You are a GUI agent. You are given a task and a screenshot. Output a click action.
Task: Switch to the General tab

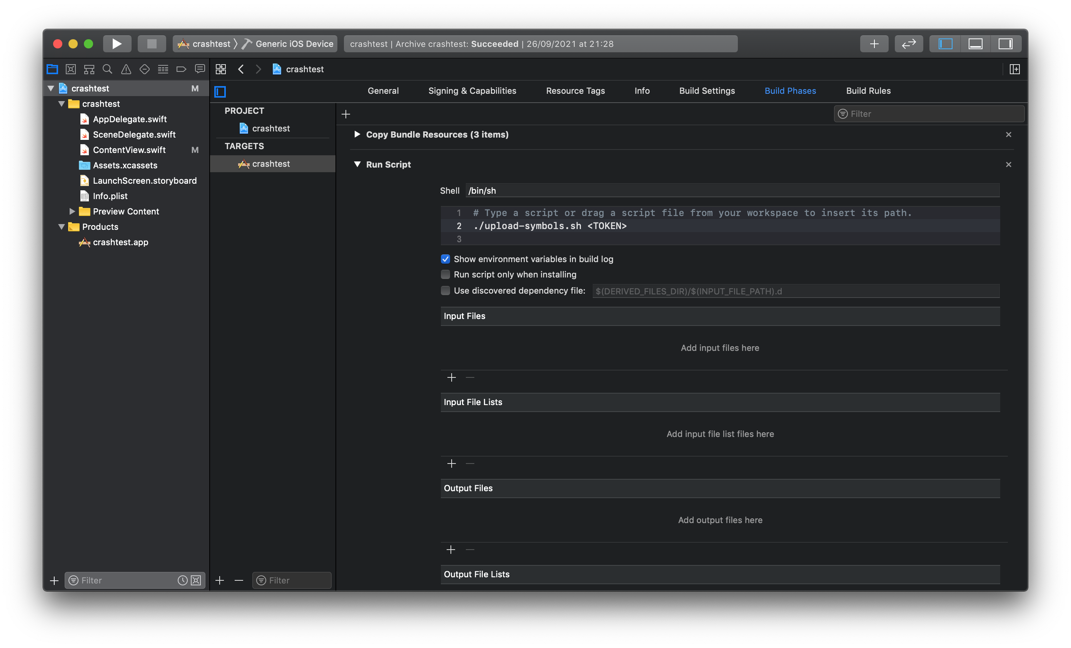383,91
